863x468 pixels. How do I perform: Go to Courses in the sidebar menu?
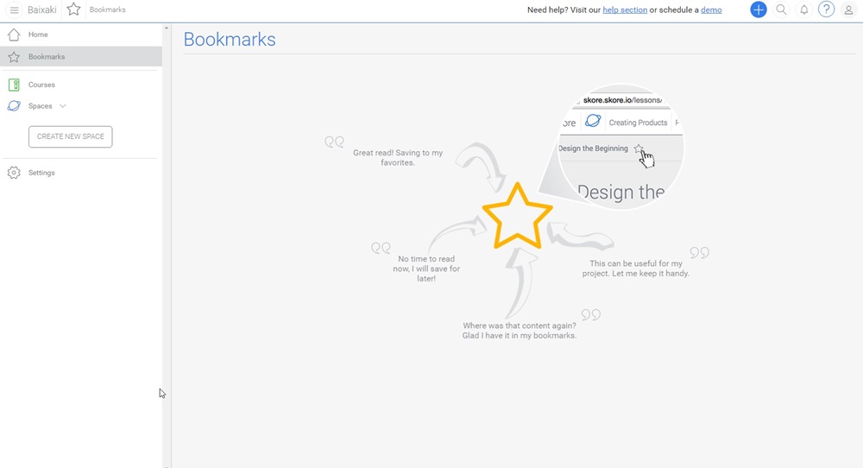[41, 85]
